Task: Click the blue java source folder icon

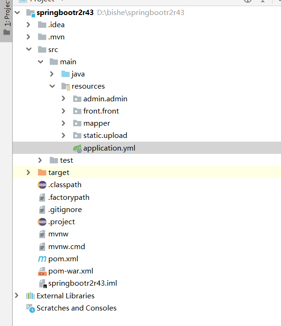Action: (65, 74)
